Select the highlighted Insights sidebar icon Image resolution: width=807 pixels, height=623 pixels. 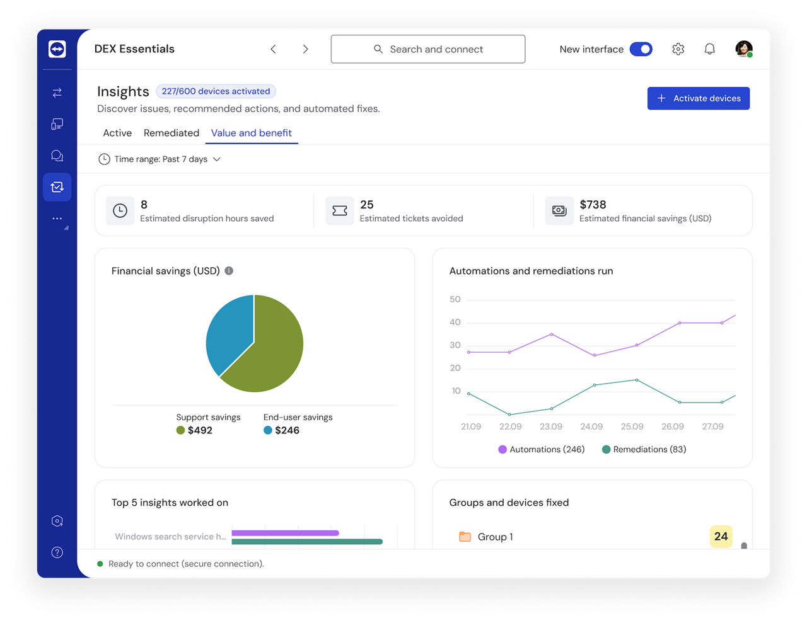[x=56, y=186]
